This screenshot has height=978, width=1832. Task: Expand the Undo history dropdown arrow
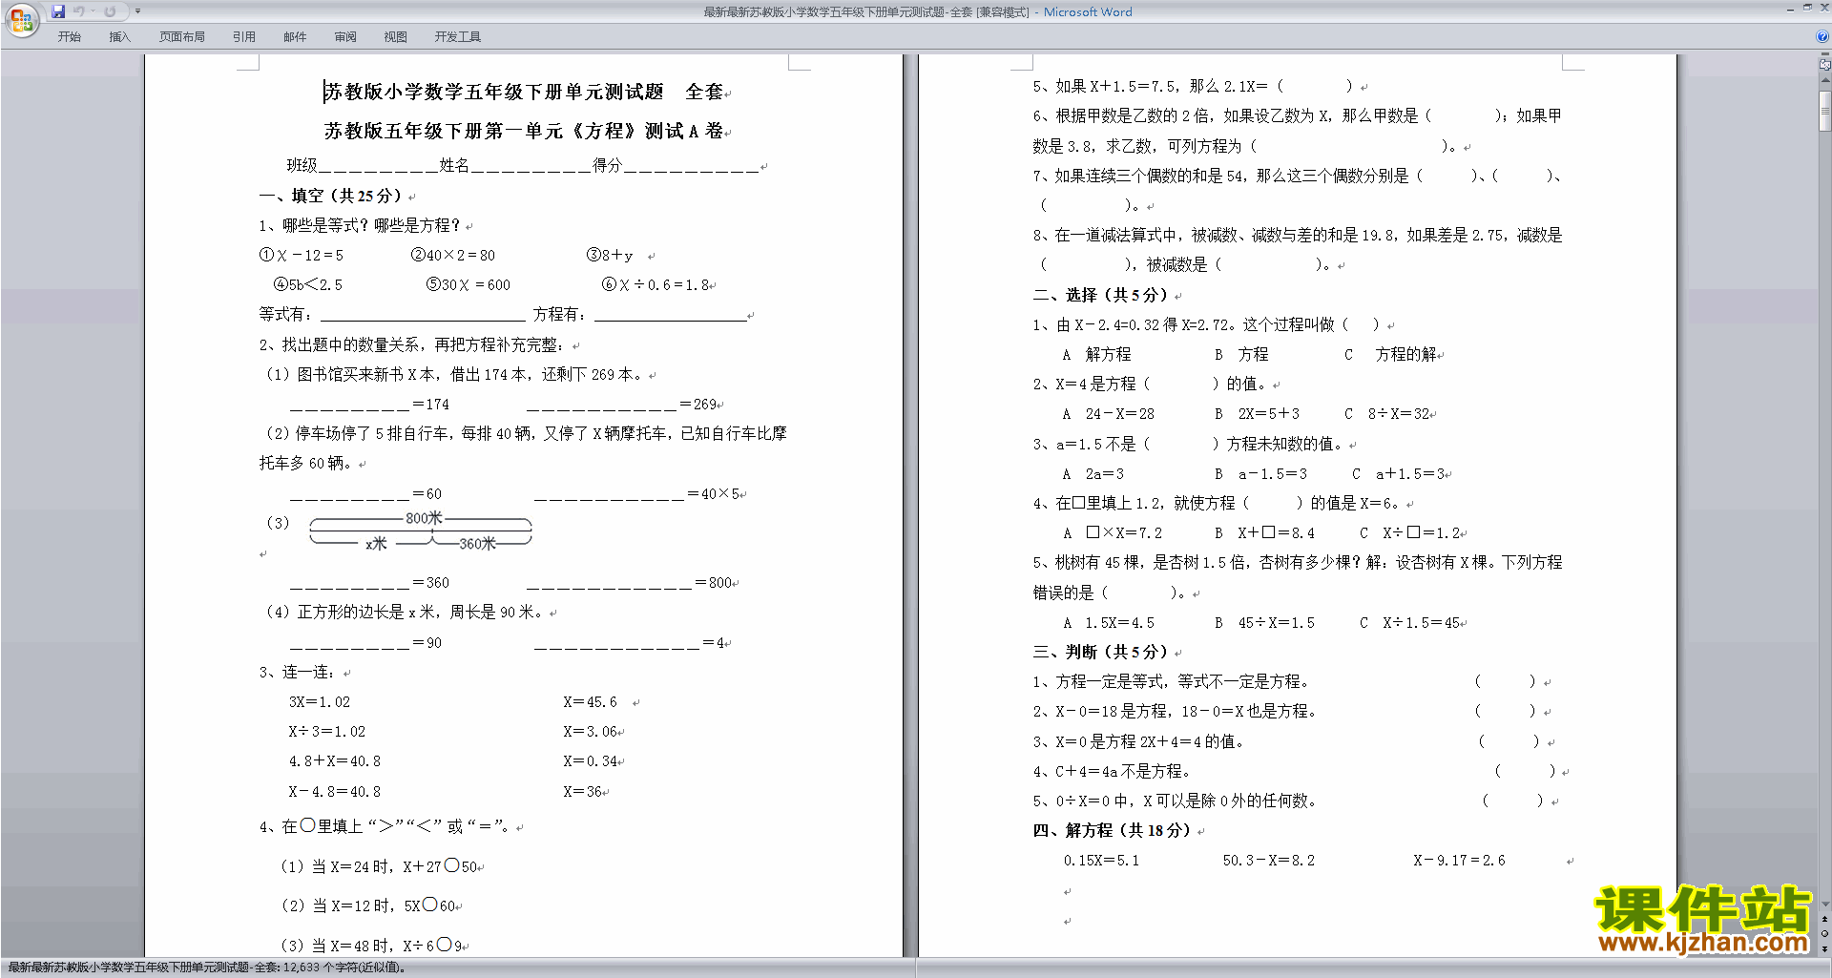pyautogui.click(x=93, y=11)
